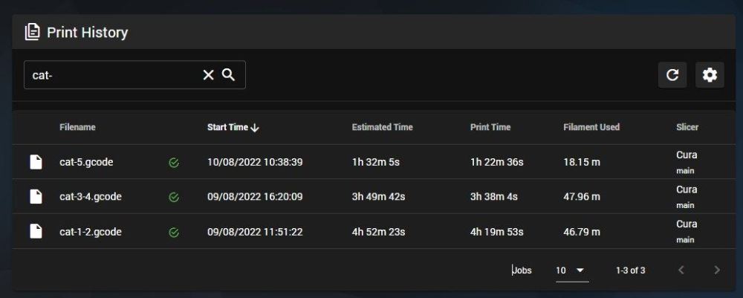Sort by Filament Used column

pyautogui.click(x=591, y=127)
